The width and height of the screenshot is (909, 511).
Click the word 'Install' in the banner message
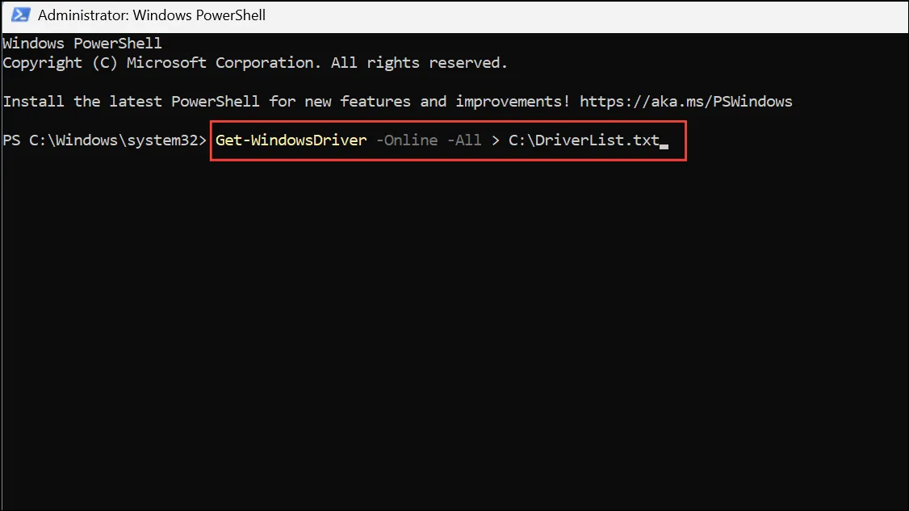[34, 102]
